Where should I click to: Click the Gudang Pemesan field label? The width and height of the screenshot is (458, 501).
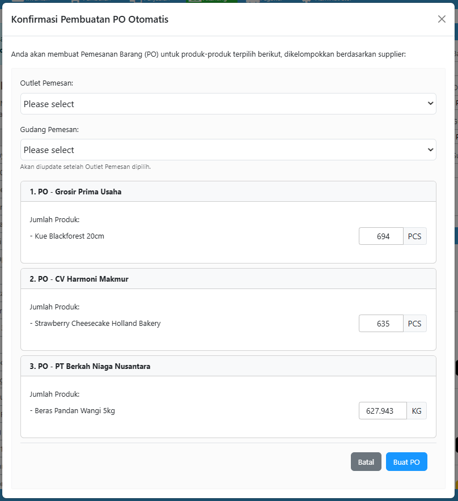(49, 129)
